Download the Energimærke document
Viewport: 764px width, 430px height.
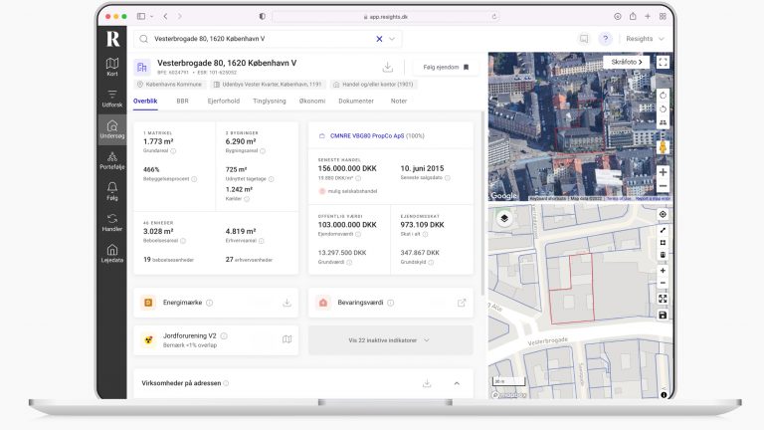(286, 303)
